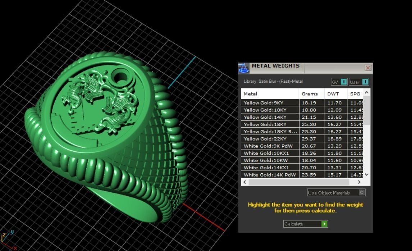Select the White Gold:9K PdW row
The image size is (412, 251).
pyautogui.click(x=302, y=146)
